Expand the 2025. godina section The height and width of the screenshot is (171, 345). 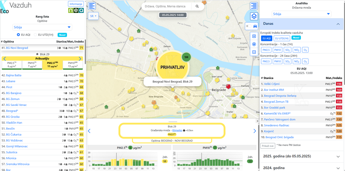coord(302,156)
